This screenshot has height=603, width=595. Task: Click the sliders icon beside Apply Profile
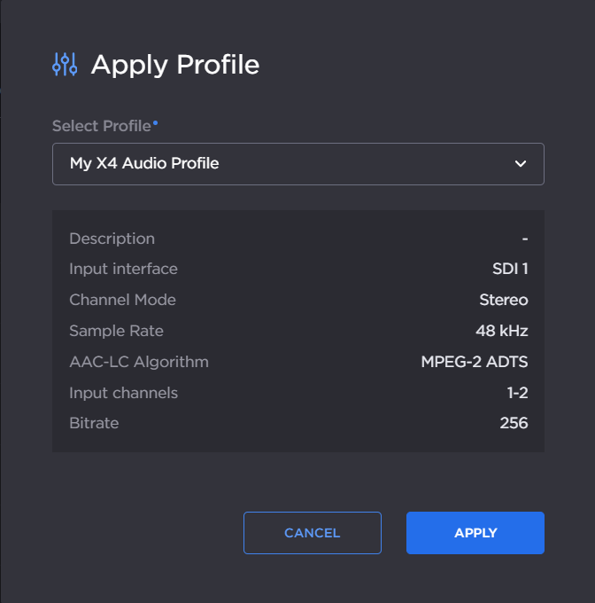tap(66, 65)
